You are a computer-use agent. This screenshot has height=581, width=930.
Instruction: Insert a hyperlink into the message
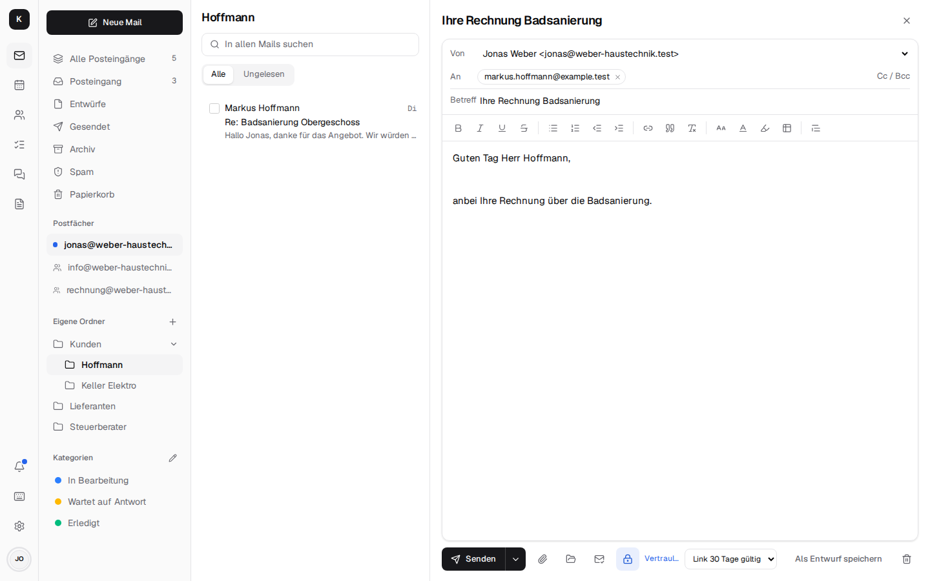click(648, 128)
